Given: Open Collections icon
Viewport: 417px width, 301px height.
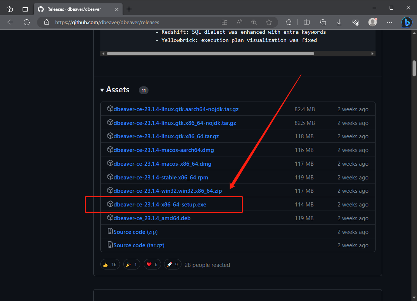Looking at the screenshot, I should [323, 22].
